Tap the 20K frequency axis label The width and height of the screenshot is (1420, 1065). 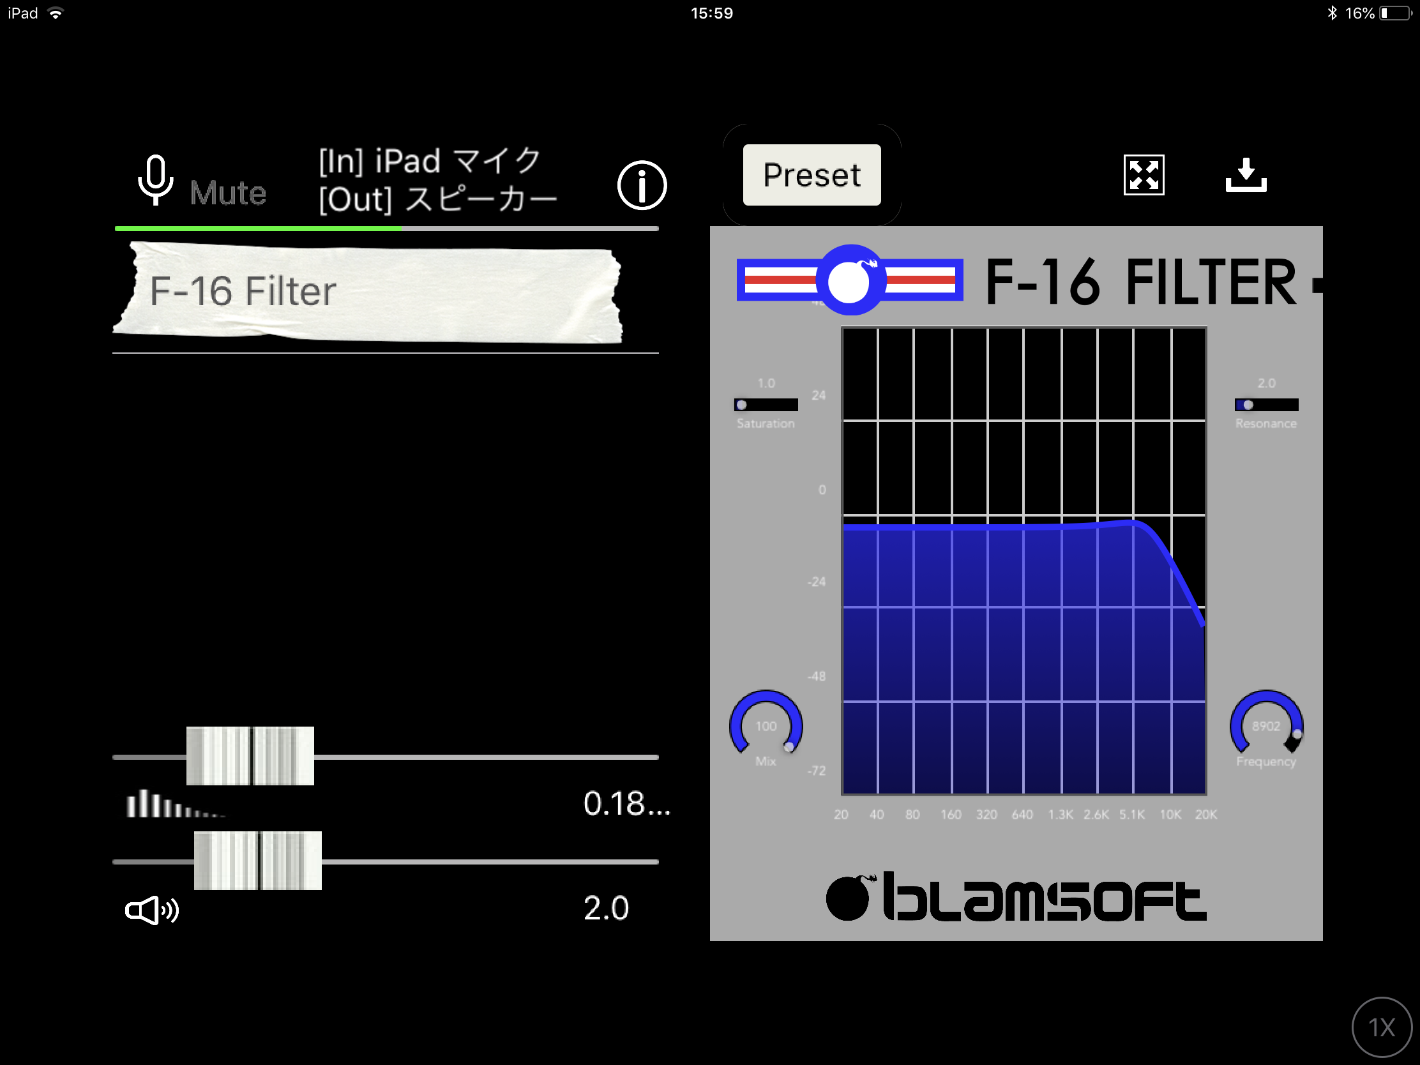1205,814
